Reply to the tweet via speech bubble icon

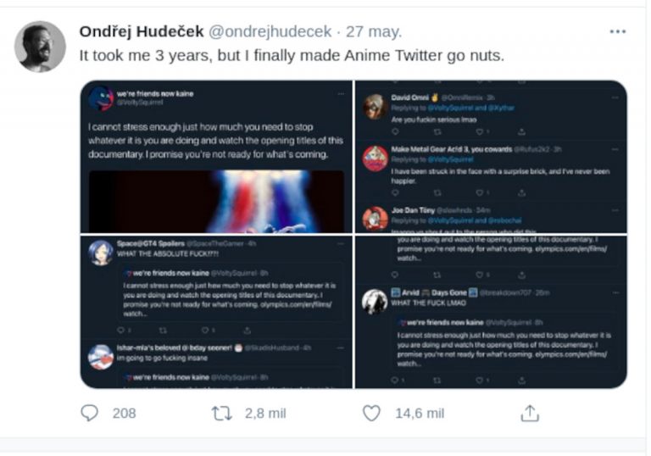pos(89,413)
